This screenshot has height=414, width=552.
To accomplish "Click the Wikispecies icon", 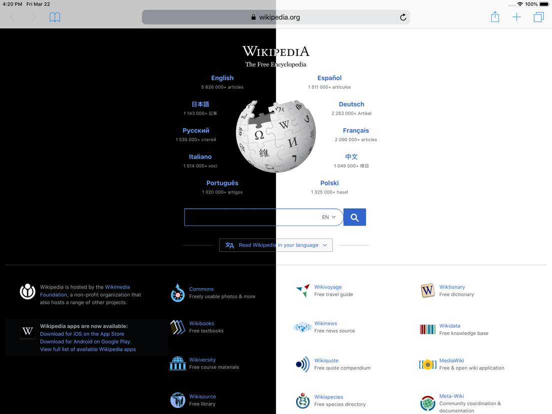I will (302, 400).
